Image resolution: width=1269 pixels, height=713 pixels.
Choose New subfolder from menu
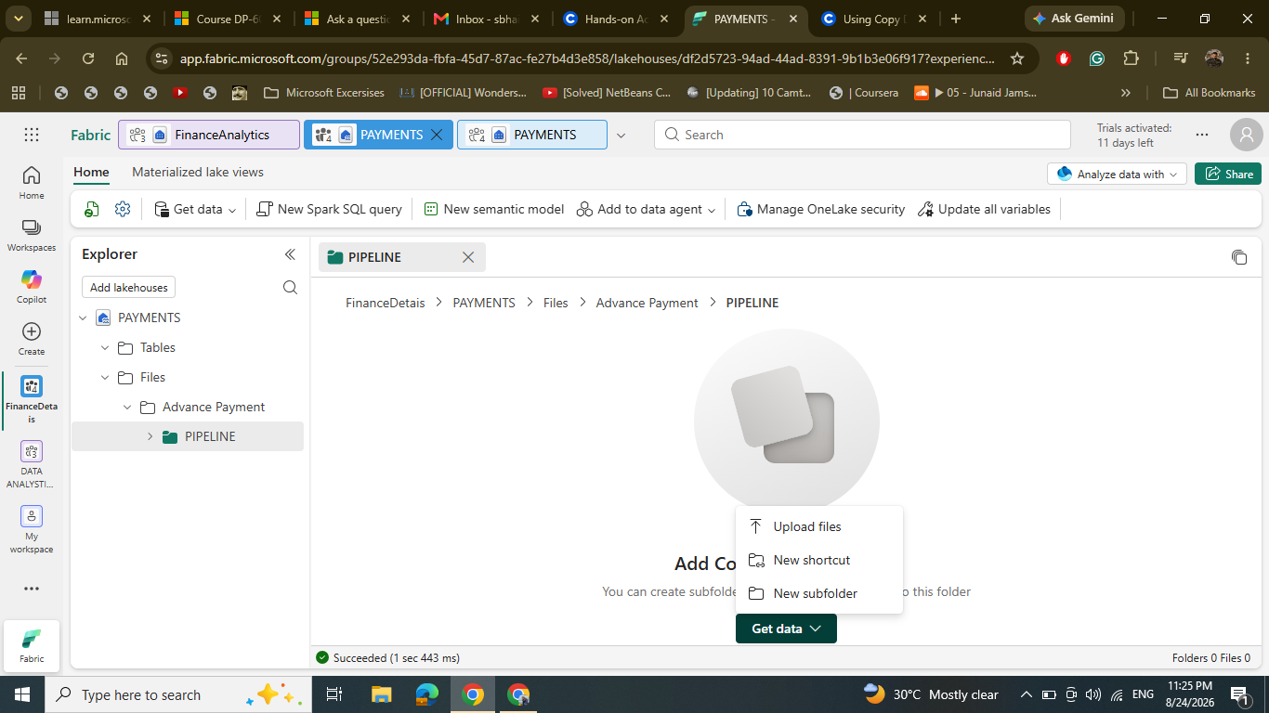(x=819, y=593)
